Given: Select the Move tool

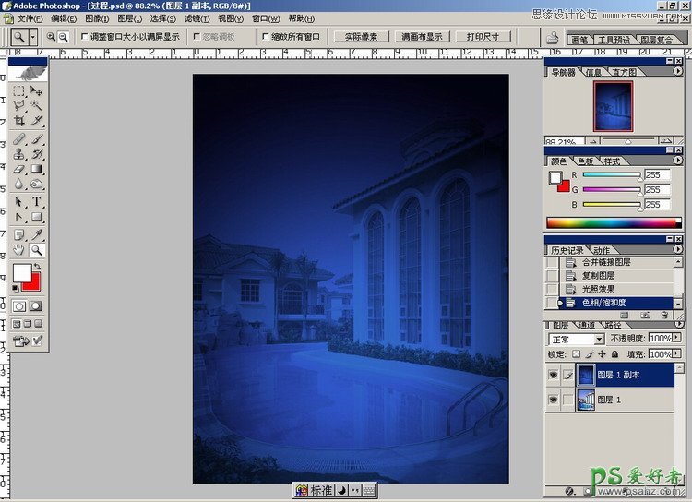Looking at the screenshot, I should tap(37, 91).
